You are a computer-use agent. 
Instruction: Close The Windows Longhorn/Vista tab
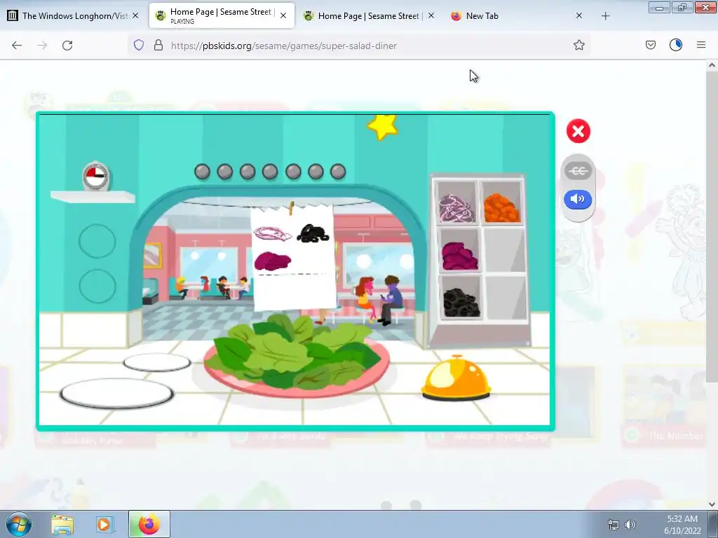pyautogui.click(x=135, y=15)
